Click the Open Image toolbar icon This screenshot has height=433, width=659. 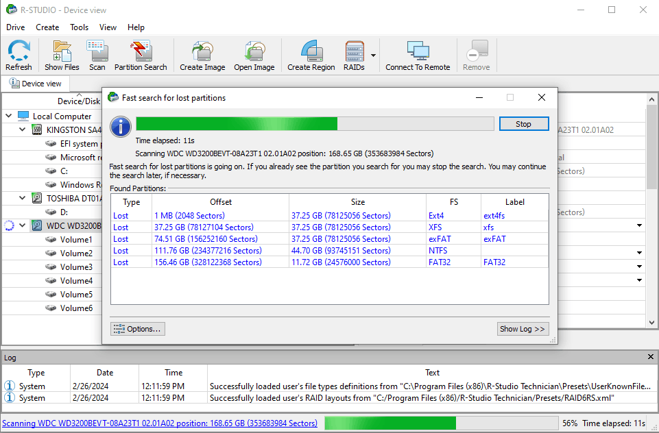pos(254,55)
